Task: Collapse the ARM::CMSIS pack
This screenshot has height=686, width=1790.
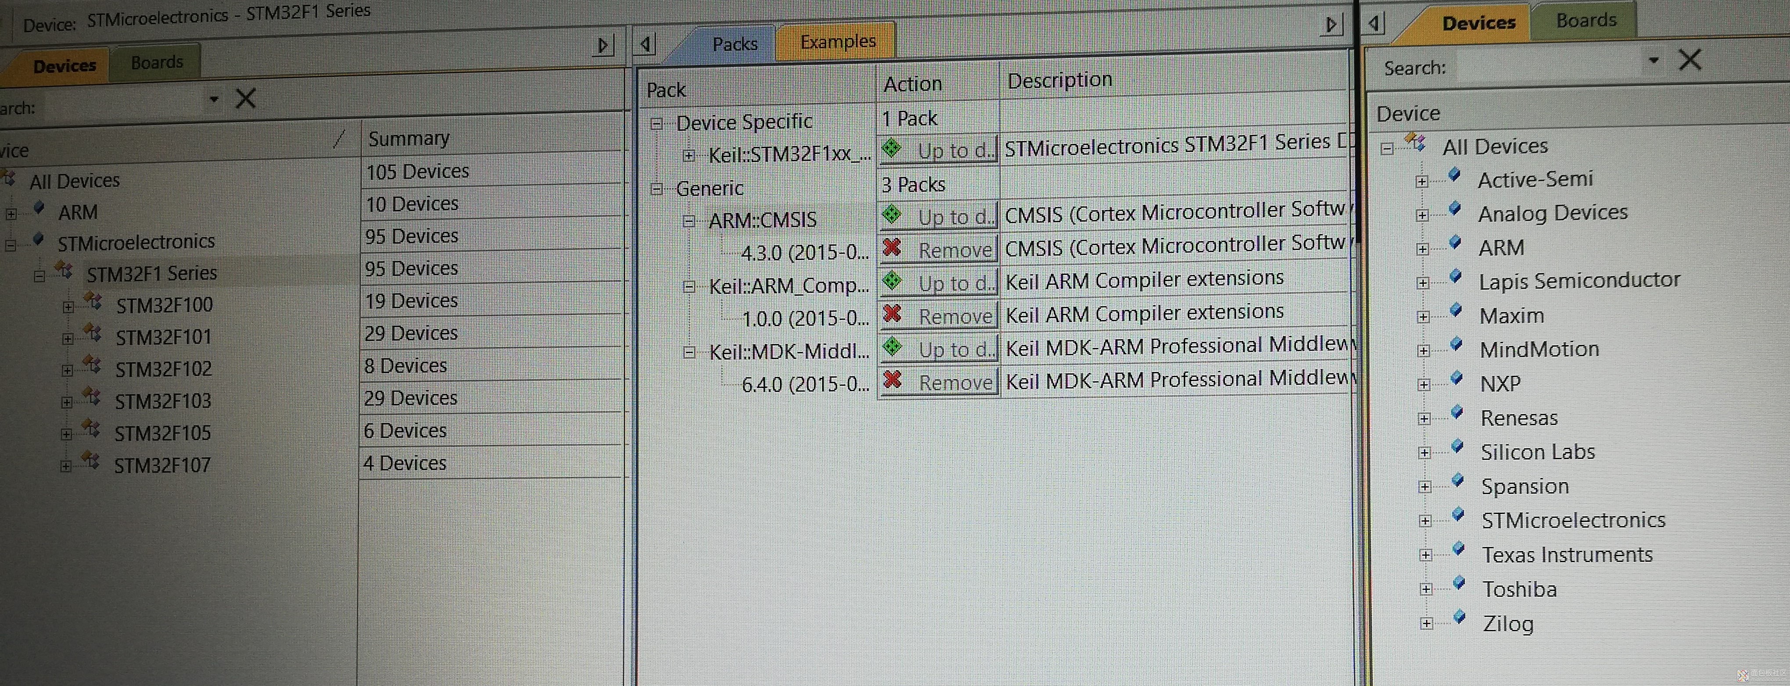Action: click(x=689, y=222)
